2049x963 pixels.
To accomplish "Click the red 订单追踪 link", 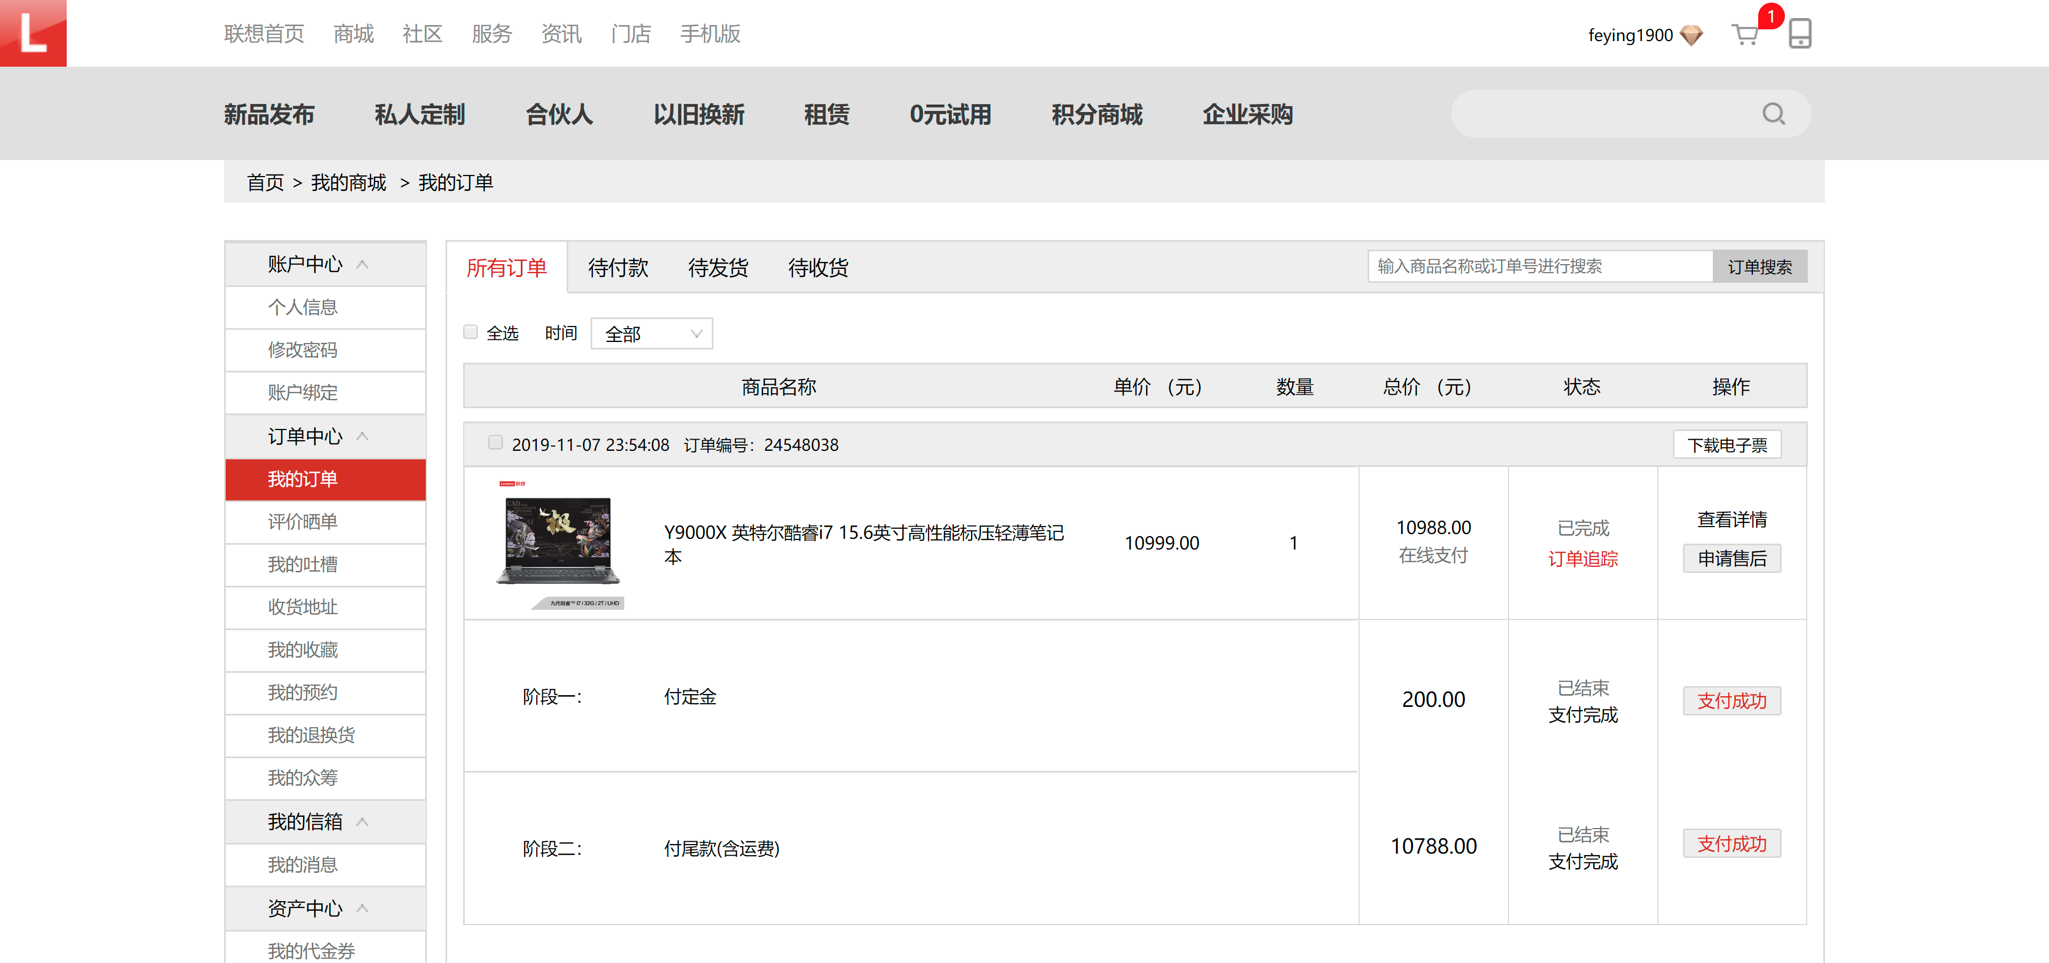I will tap(1583, 558).
